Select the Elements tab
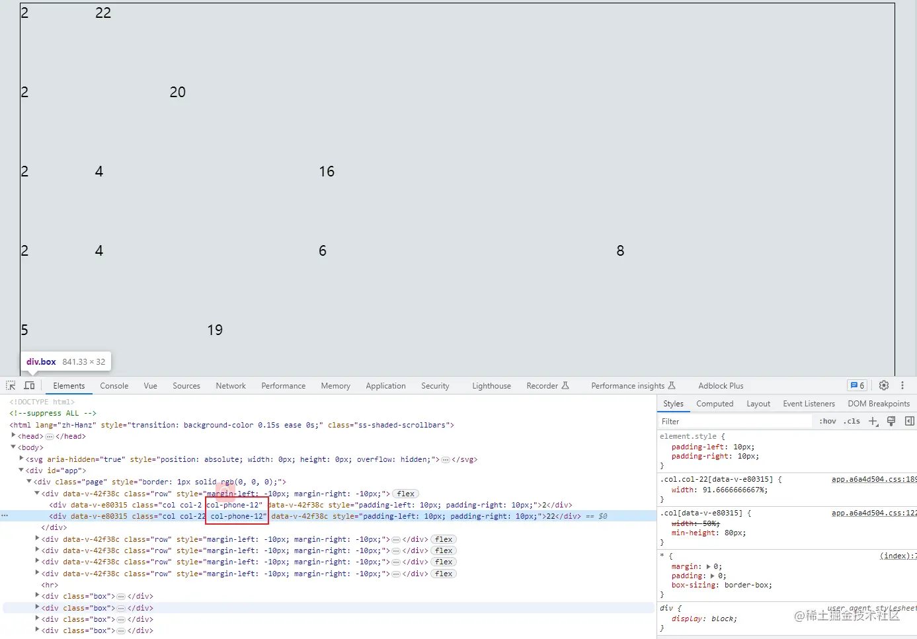 click(69, 386)
